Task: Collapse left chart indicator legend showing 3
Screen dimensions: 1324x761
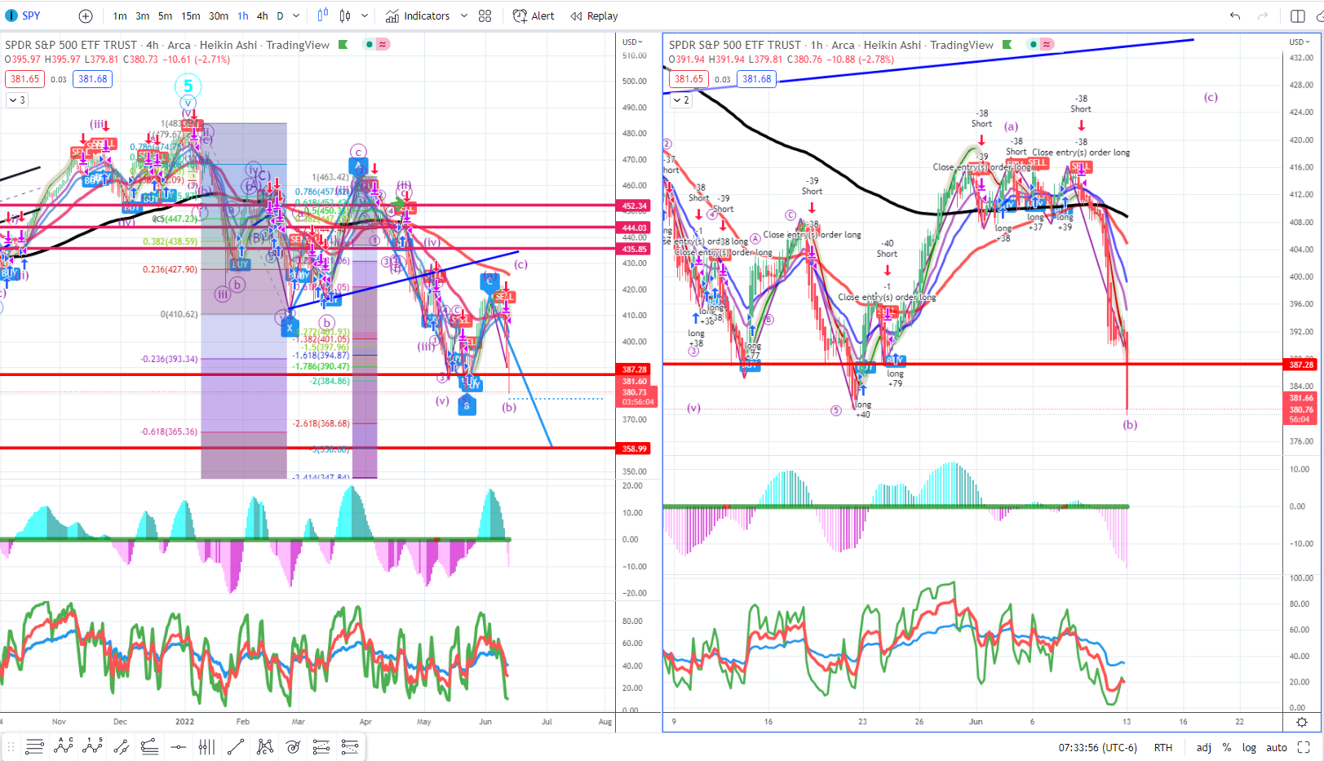Action: pyautogui.click(x=16, y=100)
